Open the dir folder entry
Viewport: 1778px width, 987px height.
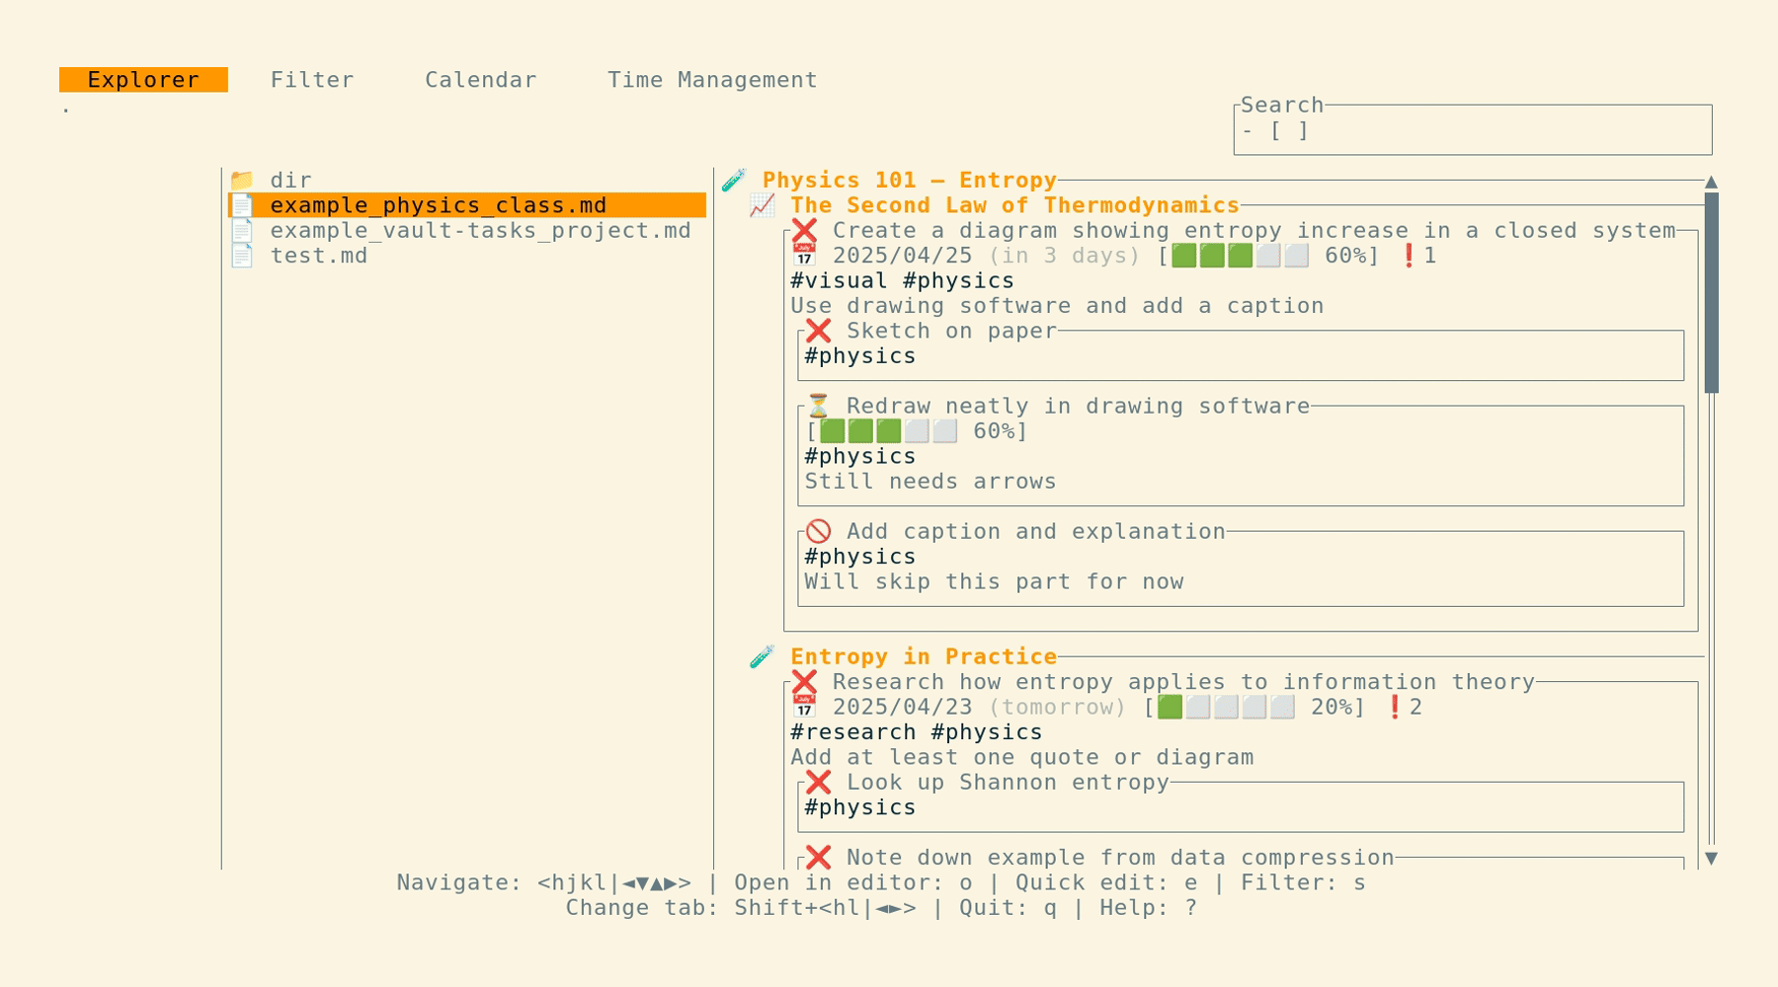click(290, 181)
